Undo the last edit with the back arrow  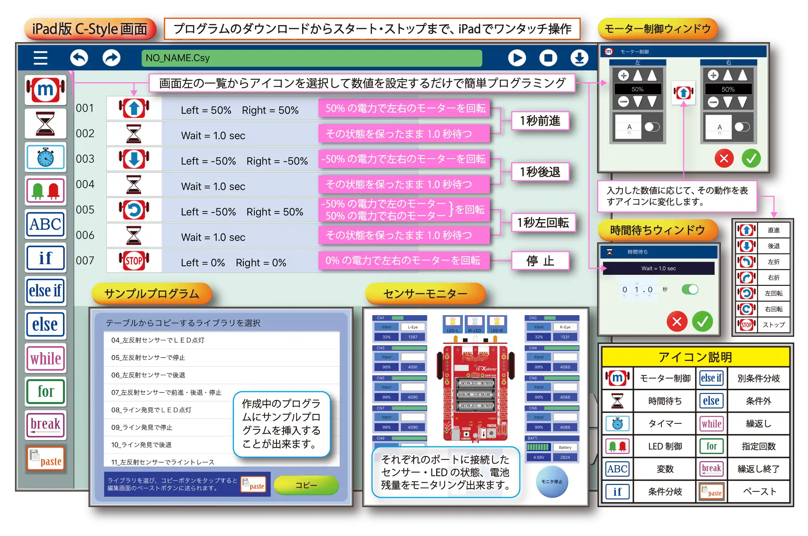[79, 58]
